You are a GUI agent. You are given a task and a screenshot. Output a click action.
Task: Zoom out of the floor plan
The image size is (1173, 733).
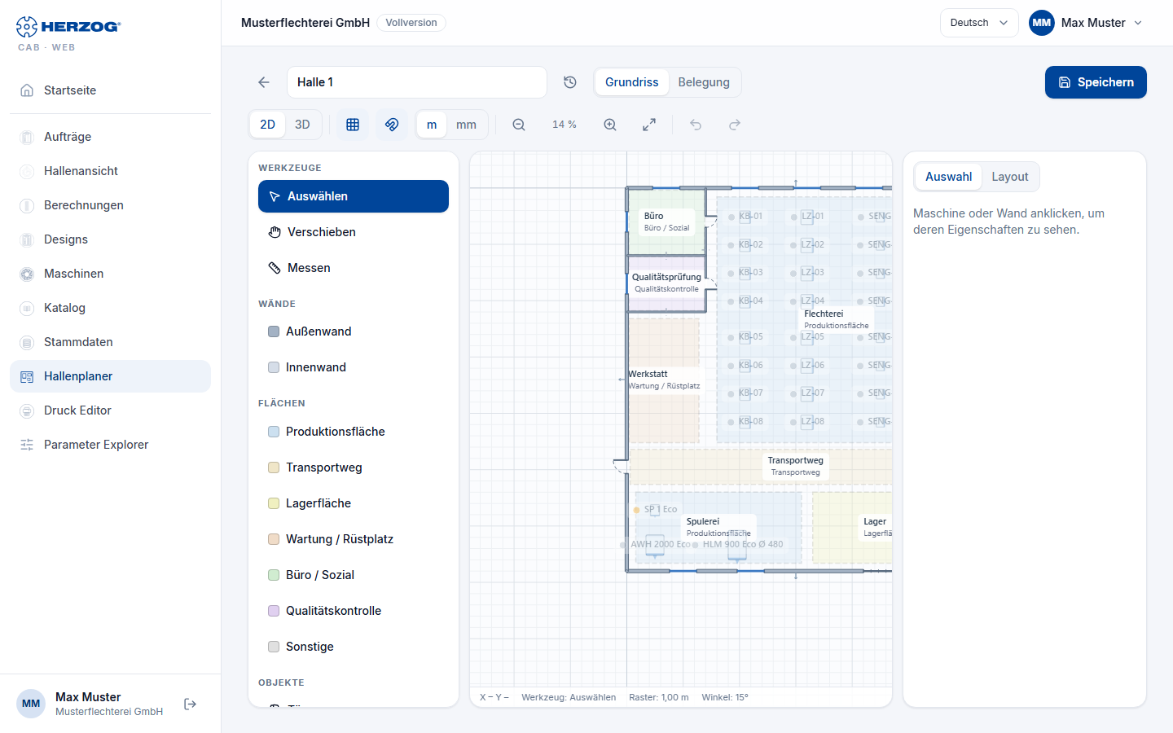pyautogui.click(x=519, y=125)
